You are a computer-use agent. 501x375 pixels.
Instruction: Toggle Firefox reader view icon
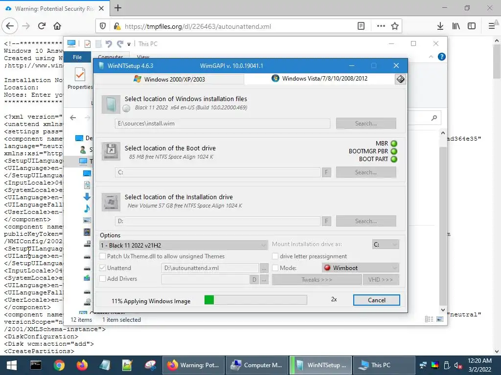click(x=361, y=26)
